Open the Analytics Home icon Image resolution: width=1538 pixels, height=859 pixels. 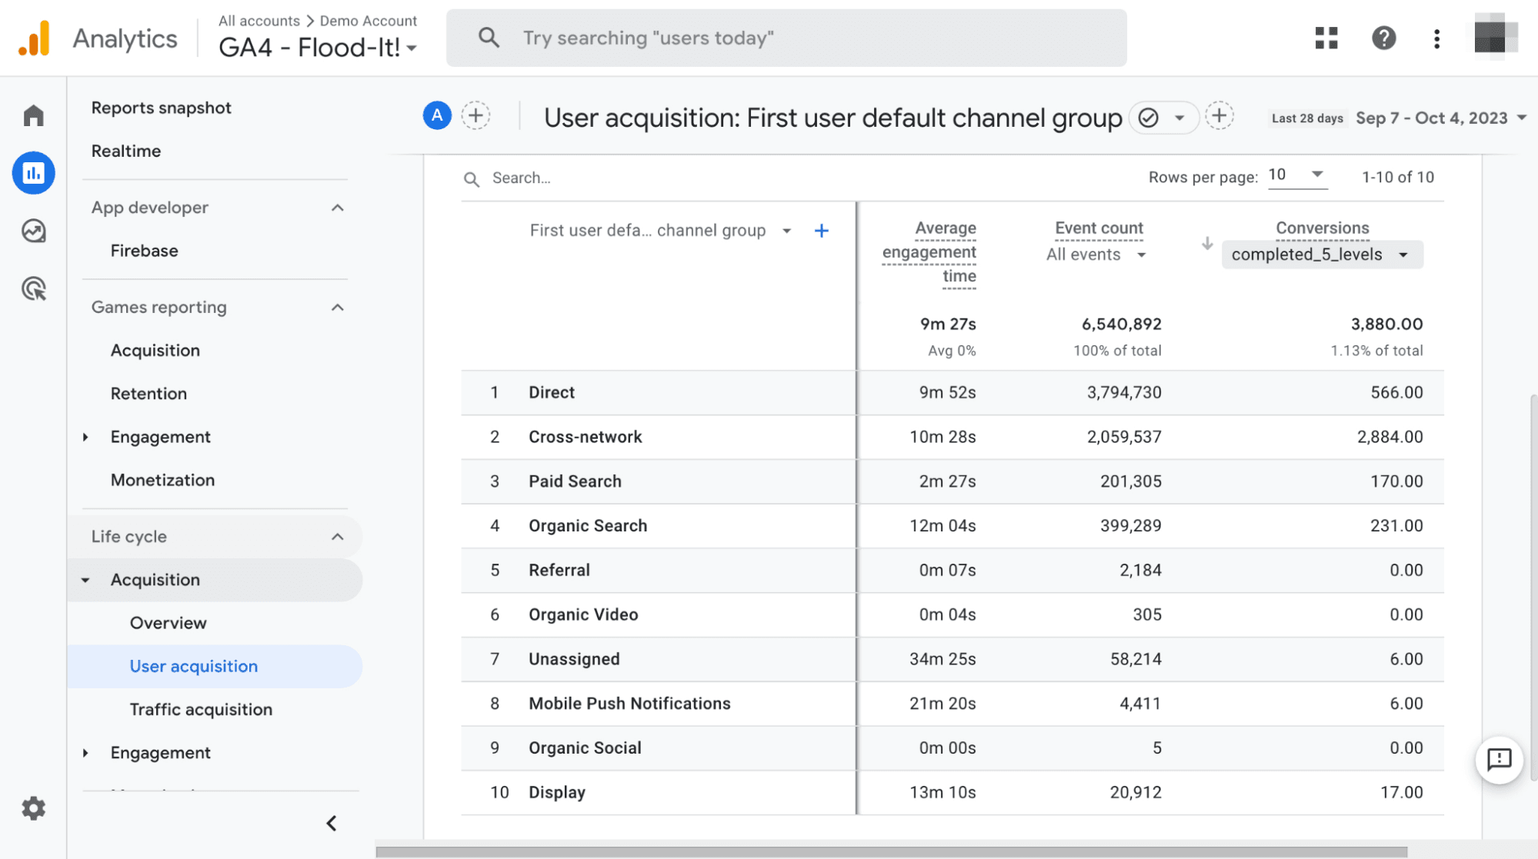click(34, 114)
